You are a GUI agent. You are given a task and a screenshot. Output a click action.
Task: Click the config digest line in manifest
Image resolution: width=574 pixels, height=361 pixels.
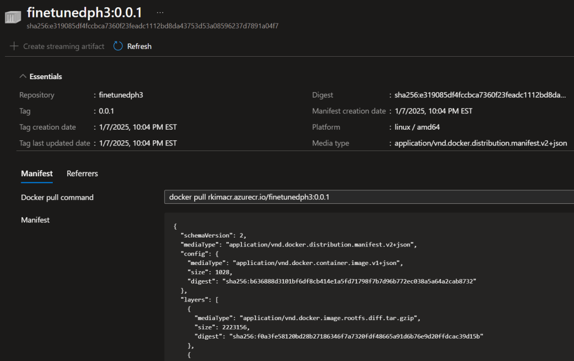(332, 281)
